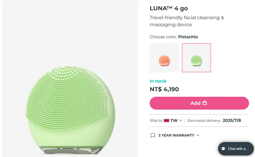Click the NT$ 4,190 price
This screenshot has width=255, height=157.
pyautogui.click(x=164, y=90)
